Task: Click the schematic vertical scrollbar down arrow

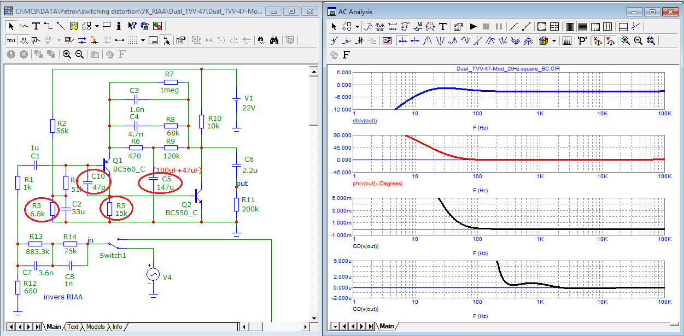Action: click(x=313, y=317)
